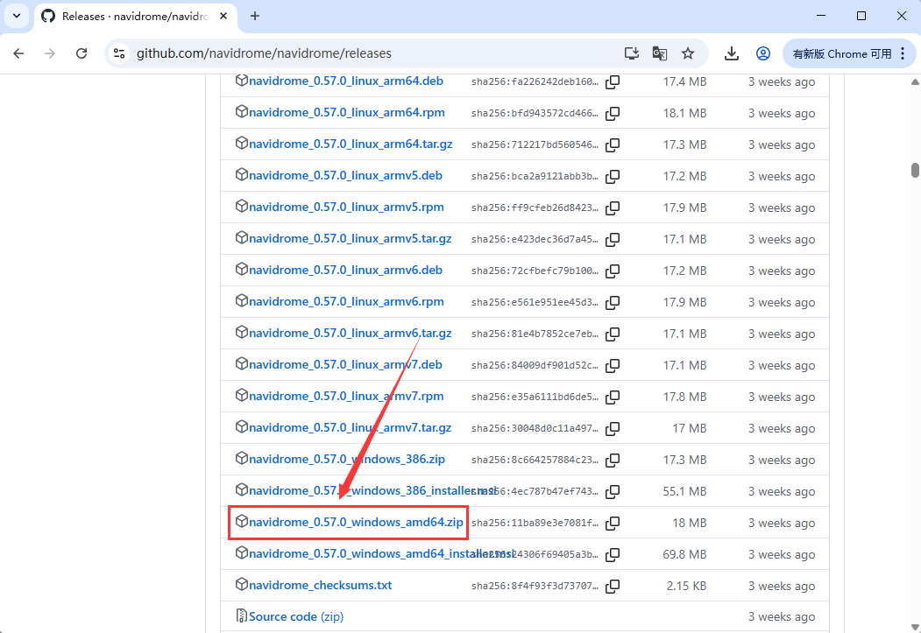The width and height of the screenshot is (921, 633).
Task: Download navidrome_0.57.0_linux_armv7.tar.gz
Action: [x=350, y=427]
